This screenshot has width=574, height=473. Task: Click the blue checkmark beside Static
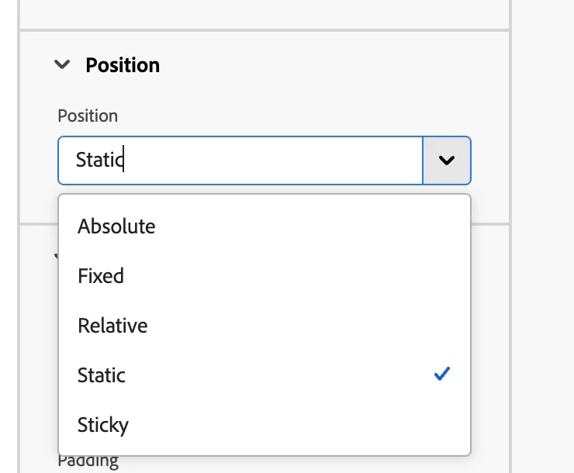(442, 375)
